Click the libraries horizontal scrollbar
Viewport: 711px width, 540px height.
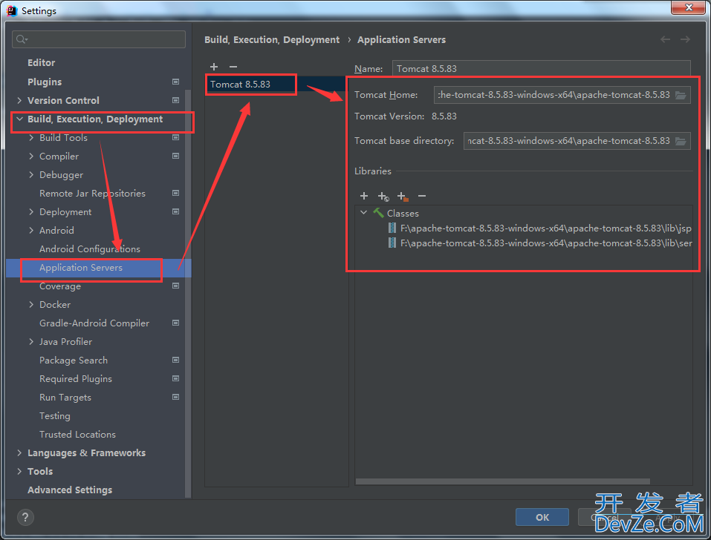pos(502,481)
